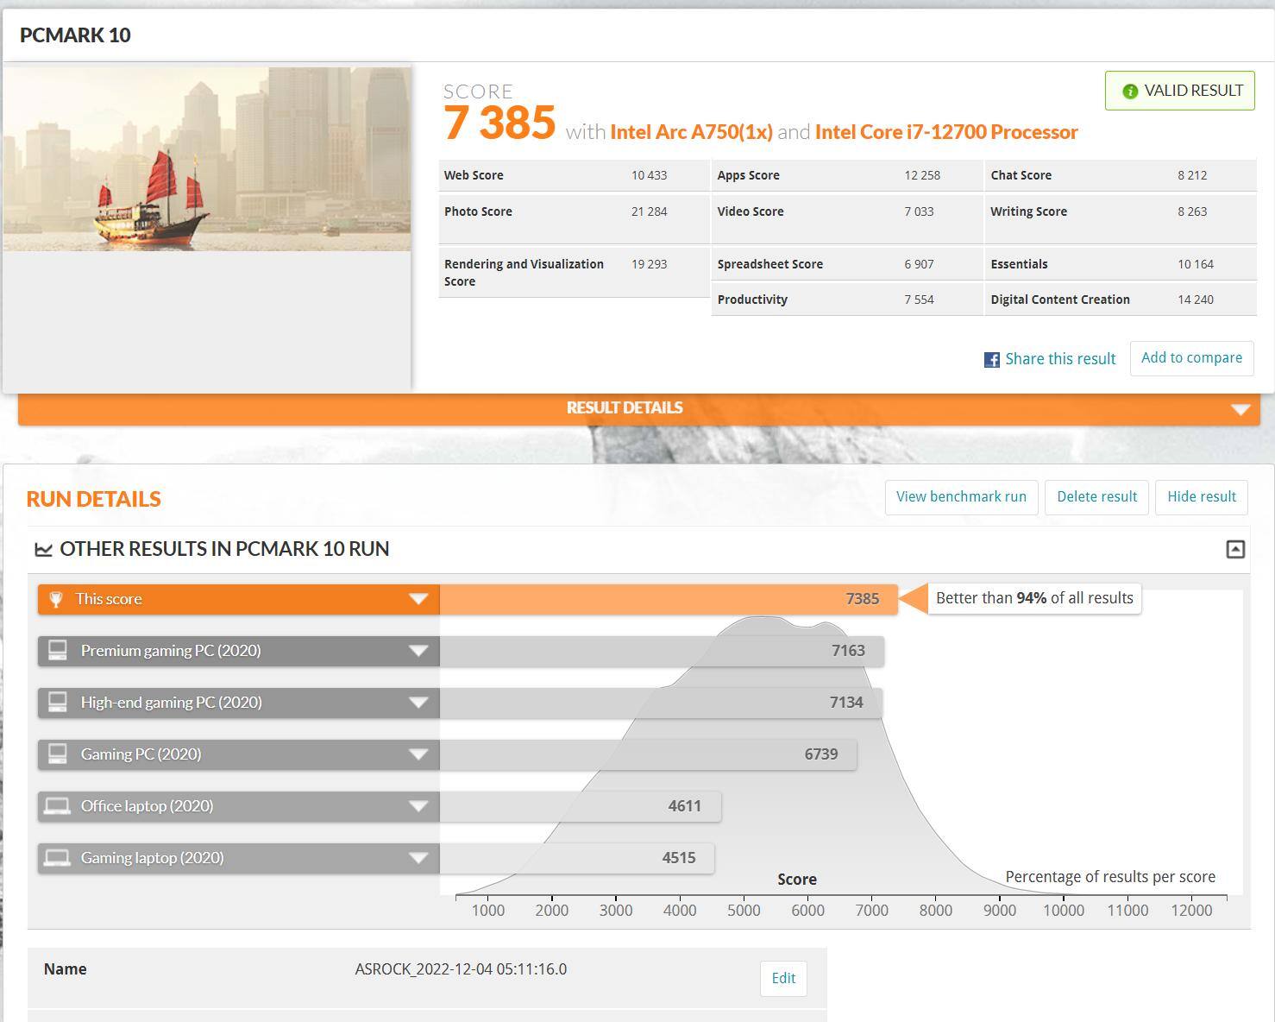Expand the Premium gaming PC (2020) arrow
This screenshot has width=1275, height=1022.
coord(418,651)
